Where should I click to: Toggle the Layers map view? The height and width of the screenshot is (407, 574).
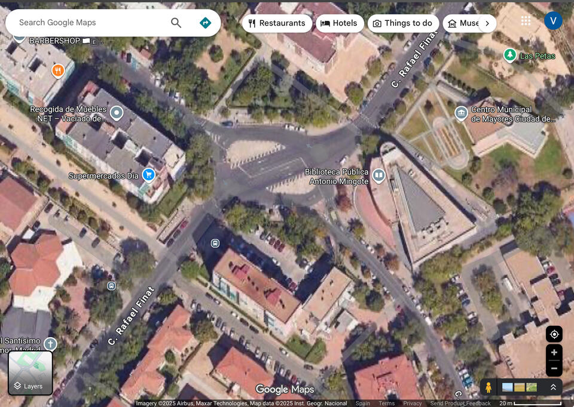pyautogui.click(x=30, y=373)
